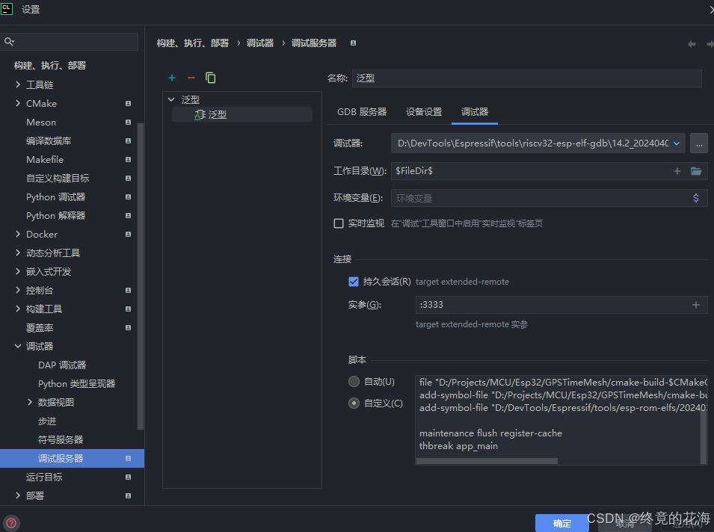This screenshot has width=714, height=532.
Task: Expand the CMake tree node
Action: tap(18, 103)
